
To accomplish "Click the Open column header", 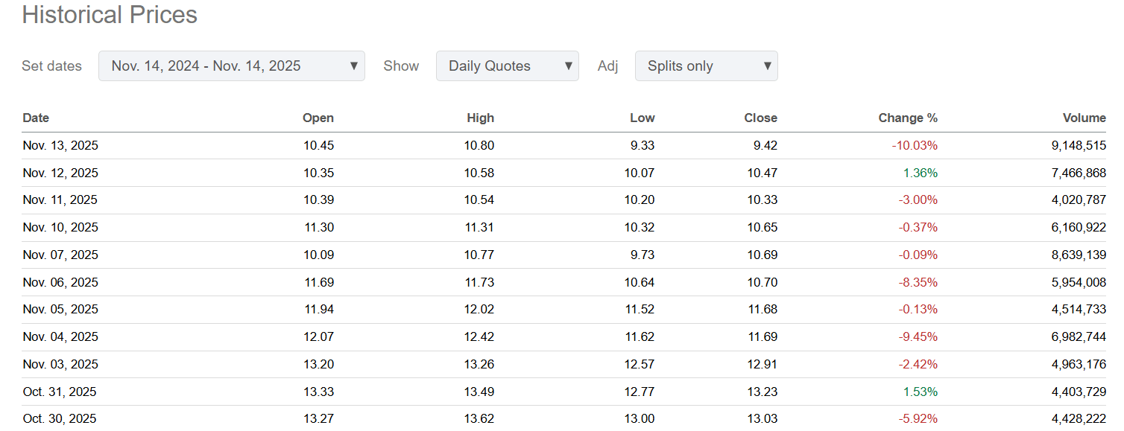I will click(x=318, y=118).
